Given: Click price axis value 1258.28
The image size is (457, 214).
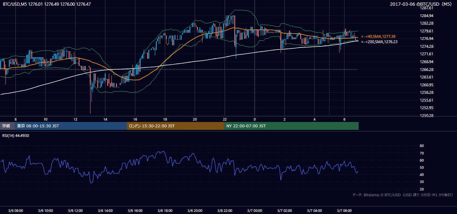Looking at the screenshot, I should (427, 92).
